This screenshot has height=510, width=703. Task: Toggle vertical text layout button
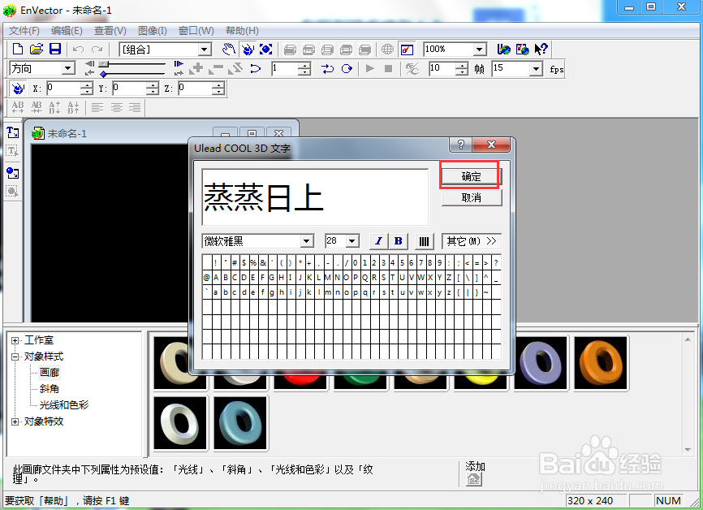[x=424, y=242]
